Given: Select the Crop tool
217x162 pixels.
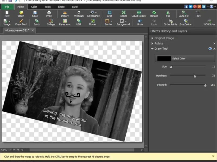Looking at the screenshot, I should click(110, 14).
